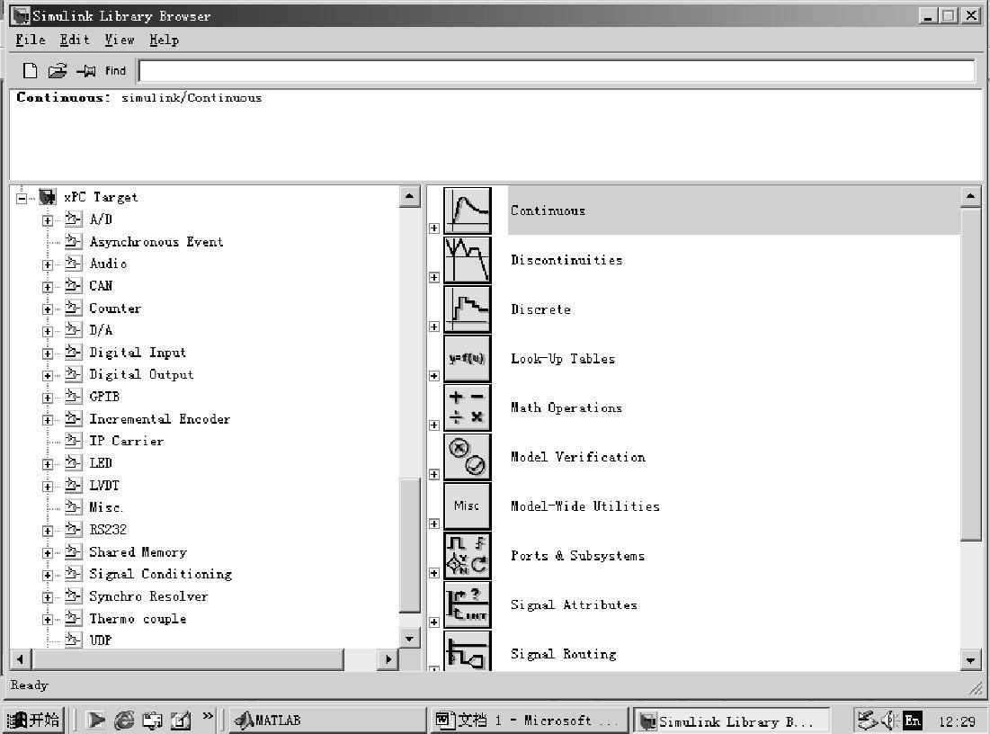Screen dimensions: 990x734
Task: Click the Misc. library node icon
Action: pos(73,506)
